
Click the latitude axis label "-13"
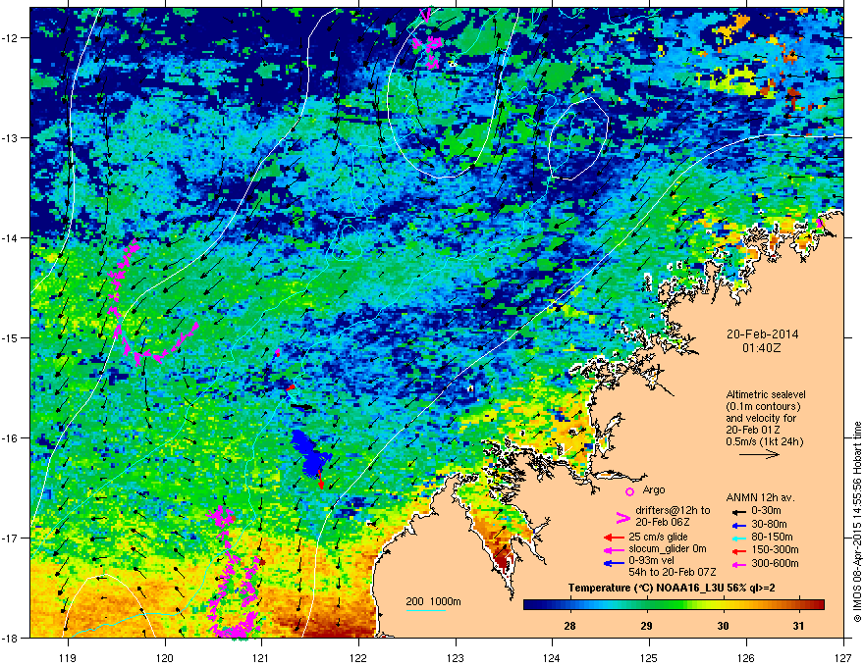11,137
